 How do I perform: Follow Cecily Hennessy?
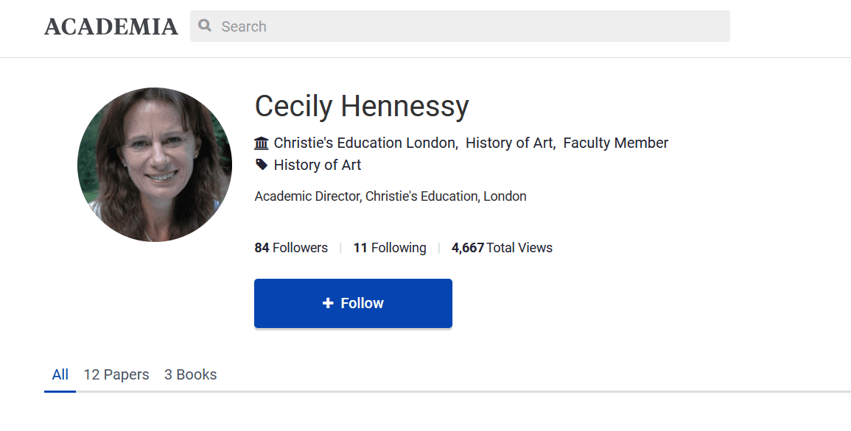pos(353,303)
